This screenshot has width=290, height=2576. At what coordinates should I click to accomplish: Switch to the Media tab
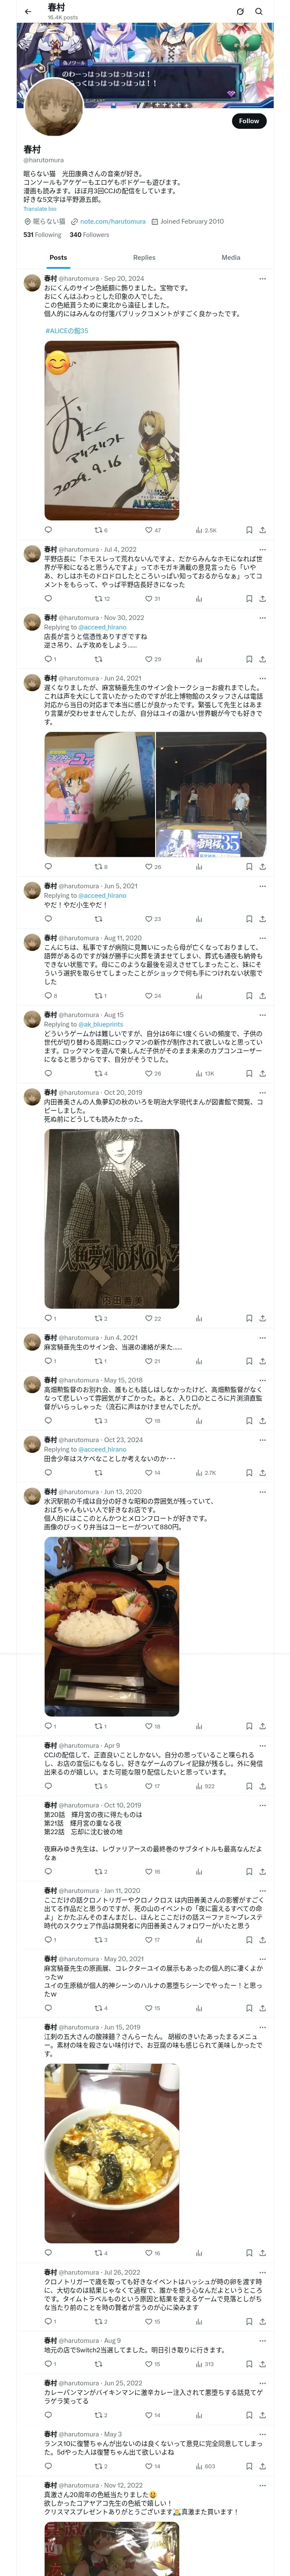click(x=231, y=257)
